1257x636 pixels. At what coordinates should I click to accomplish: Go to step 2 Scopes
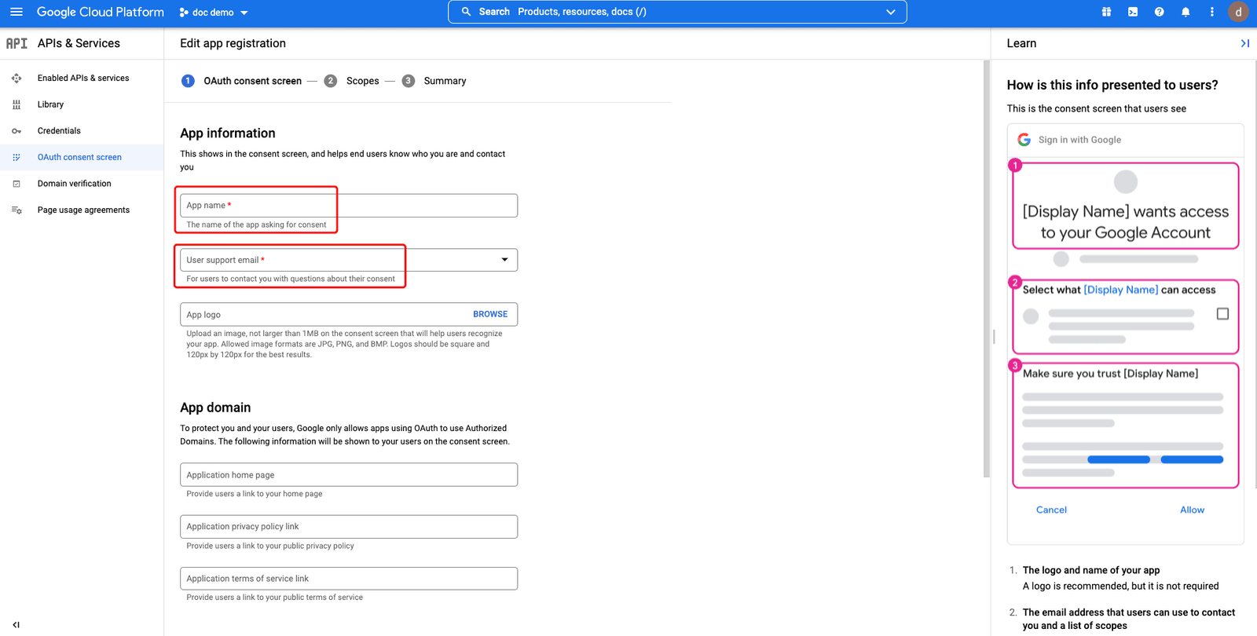pyautogui.click(x=351, y=81)
